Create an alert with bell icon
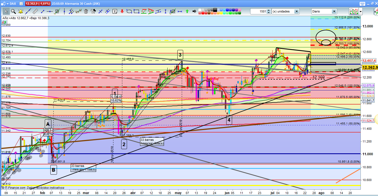The image size is (378, 196). (21, 11)
